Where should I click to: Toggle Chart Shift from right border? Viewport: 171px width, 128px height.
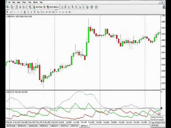point(83,7)
